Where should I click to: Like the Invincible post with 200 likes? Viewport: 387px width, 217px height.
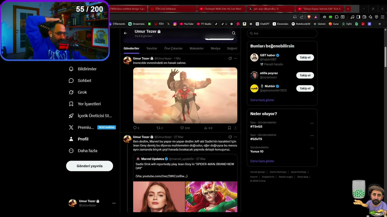point(185,128)
